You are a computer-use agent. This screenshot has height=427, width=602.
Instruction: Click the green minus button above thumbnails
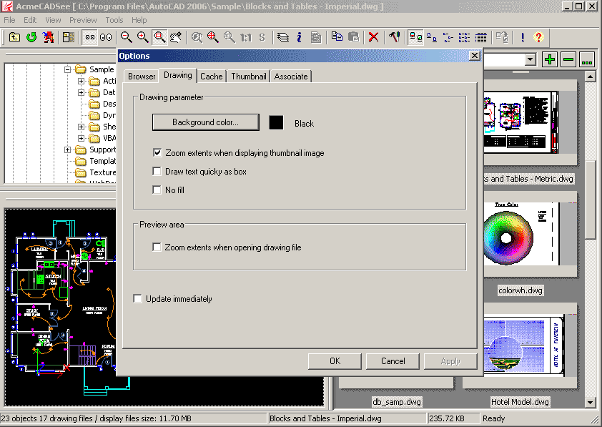click(x=568, y=59)
